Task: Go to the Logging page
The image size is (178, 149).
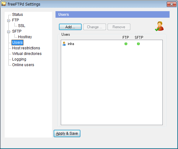Action: (x=19, y=59)
